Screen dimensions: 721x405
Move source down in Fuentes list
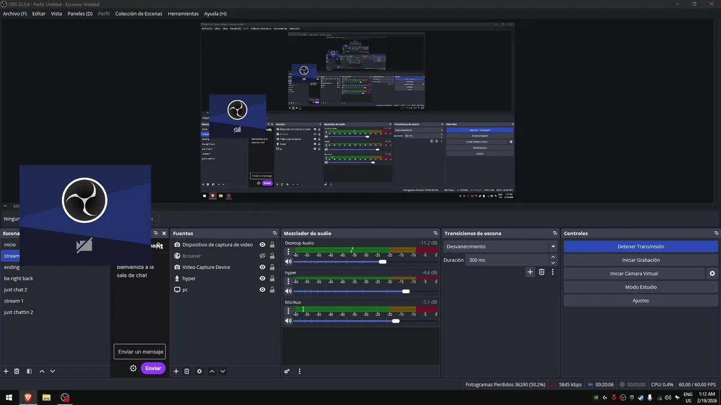[x=222, y=371]
